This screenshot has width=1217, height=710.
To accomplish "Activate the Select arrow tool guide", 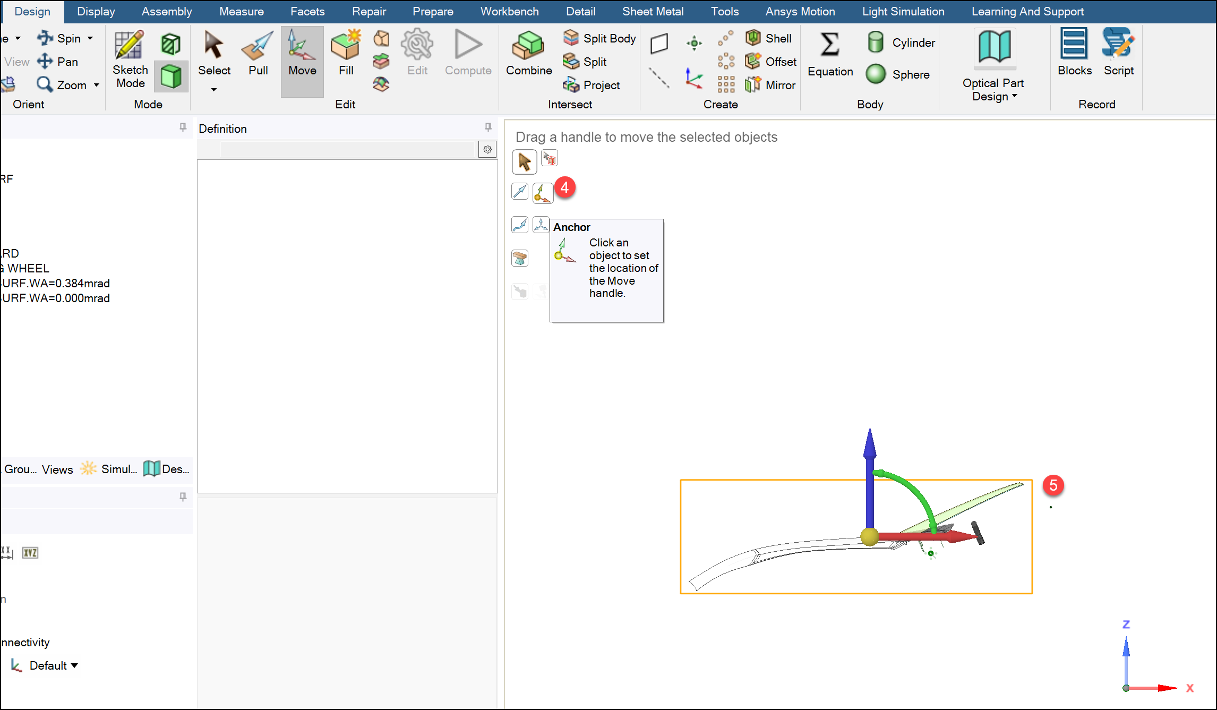I will (524, 162).
